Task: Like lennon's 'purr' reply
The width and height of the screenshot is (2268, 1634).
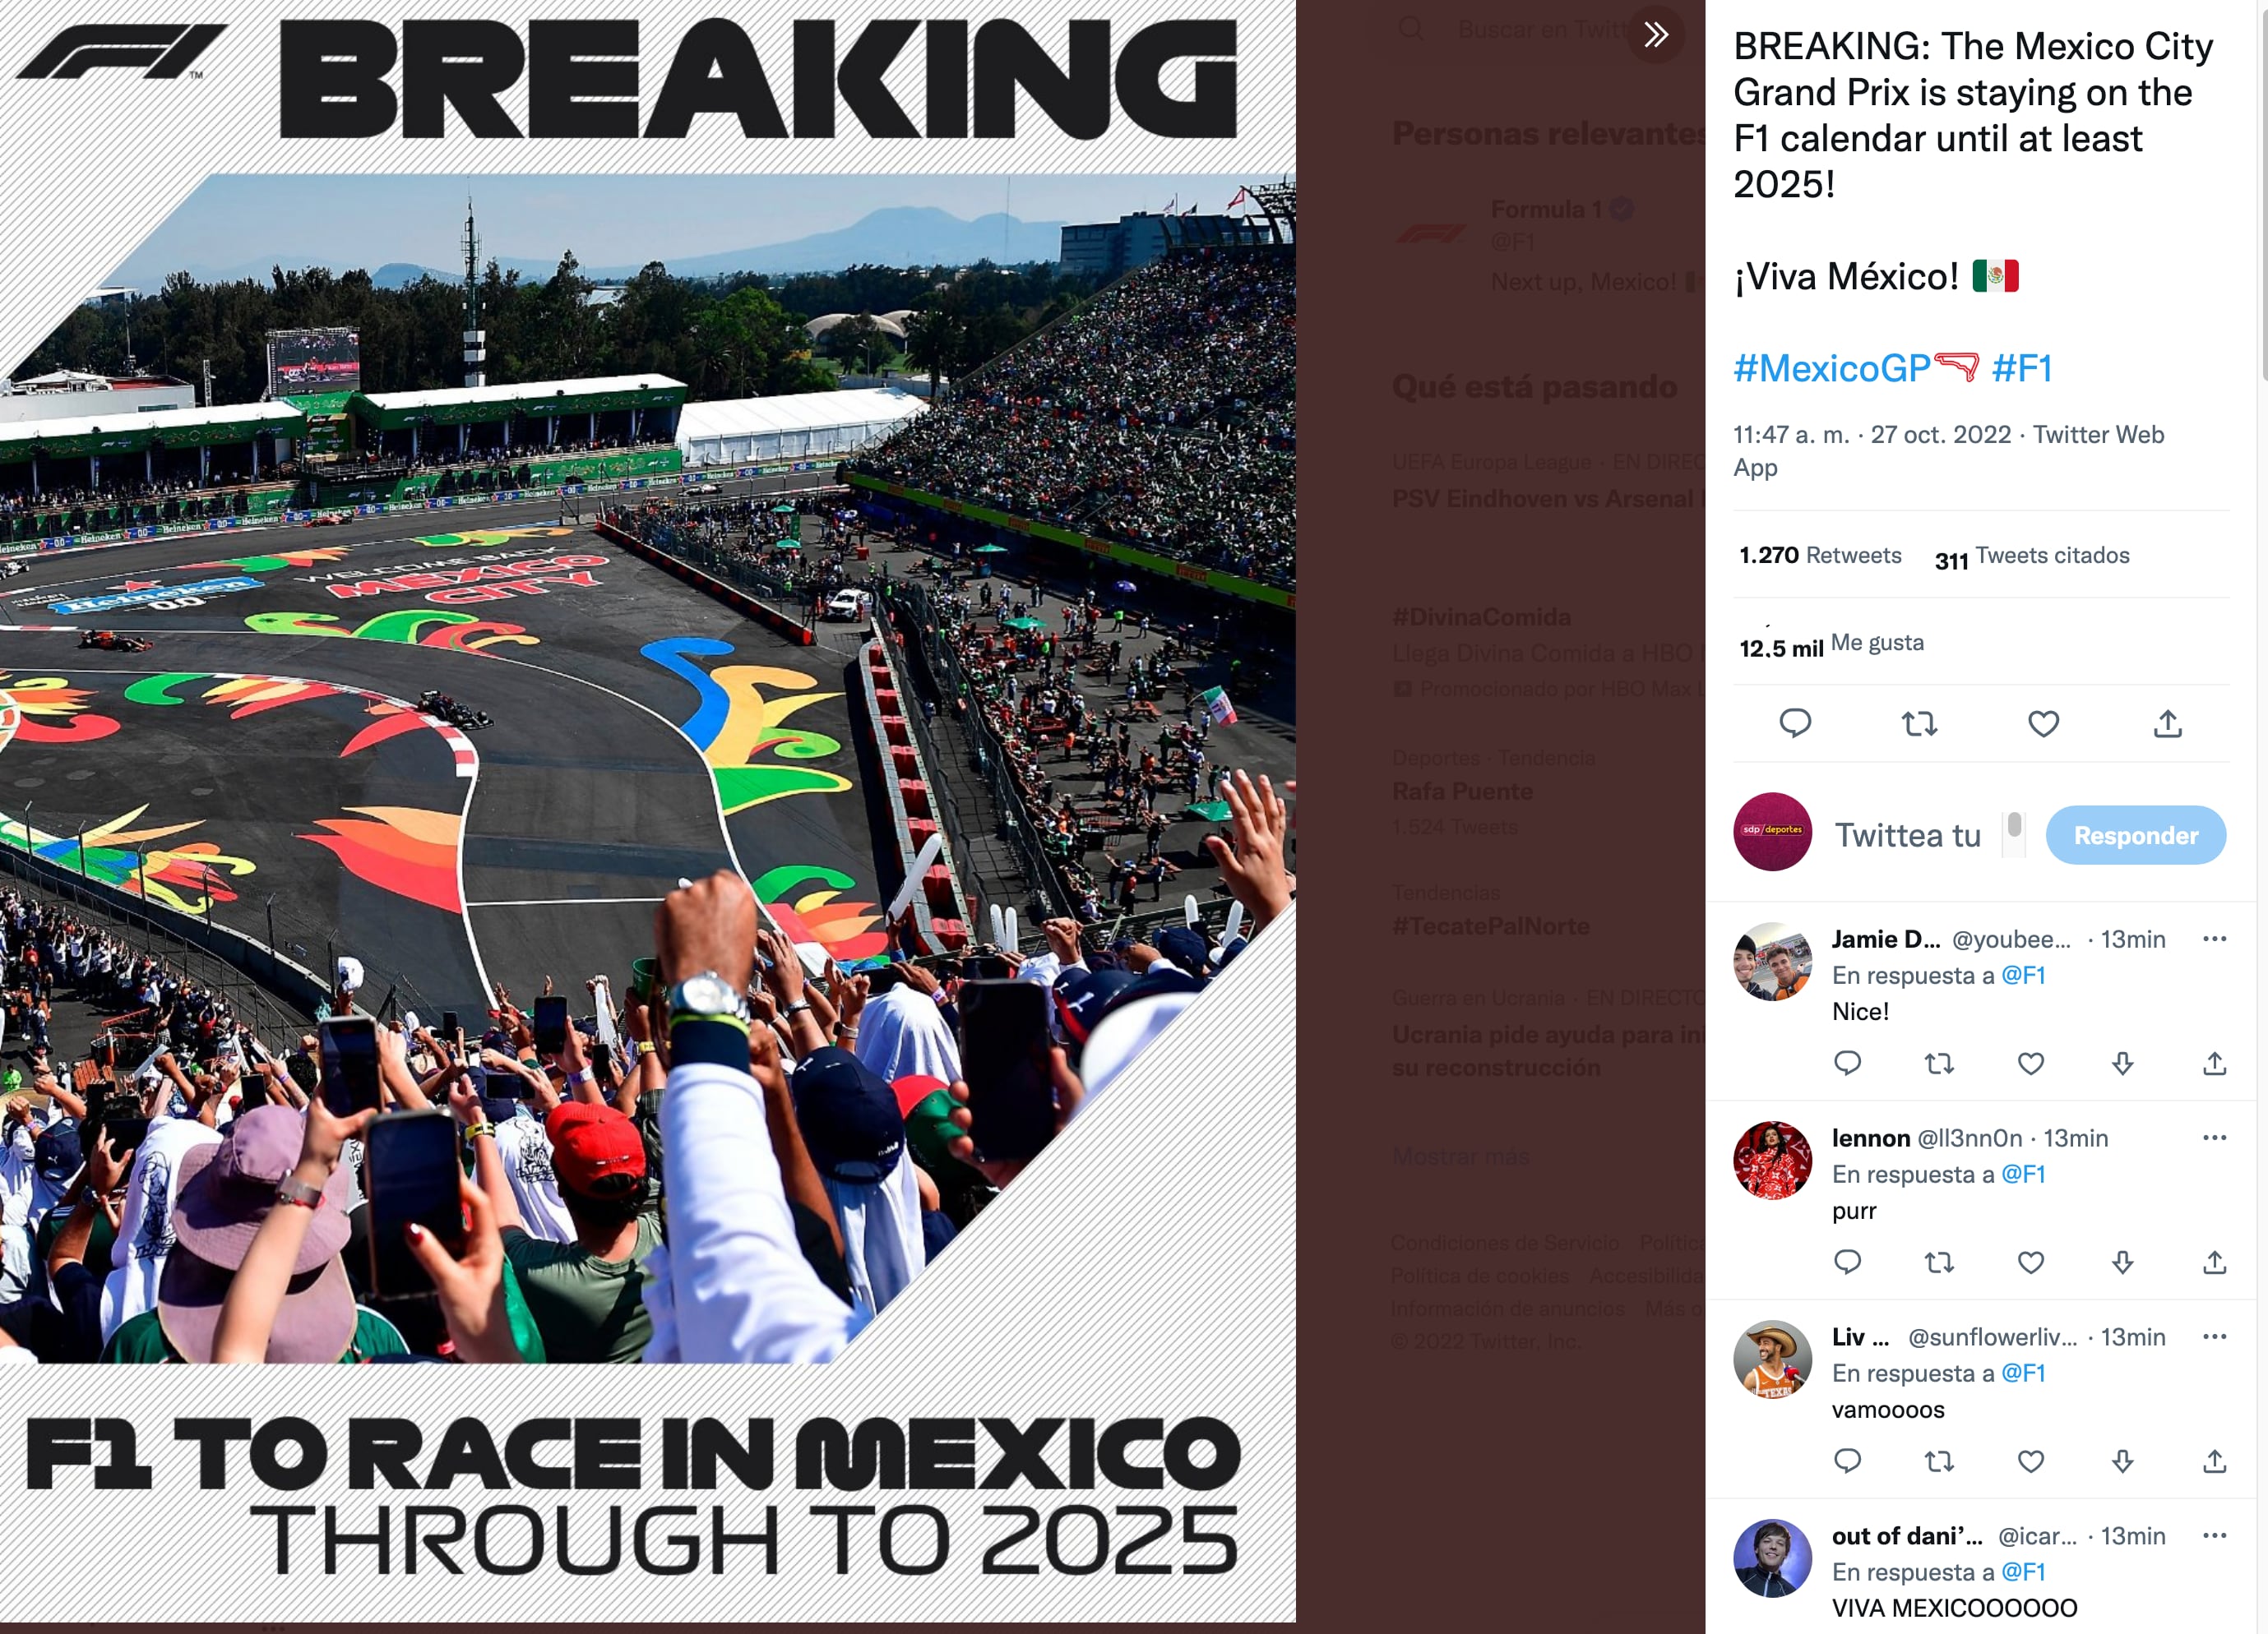Action: tap(2030, 1262)
